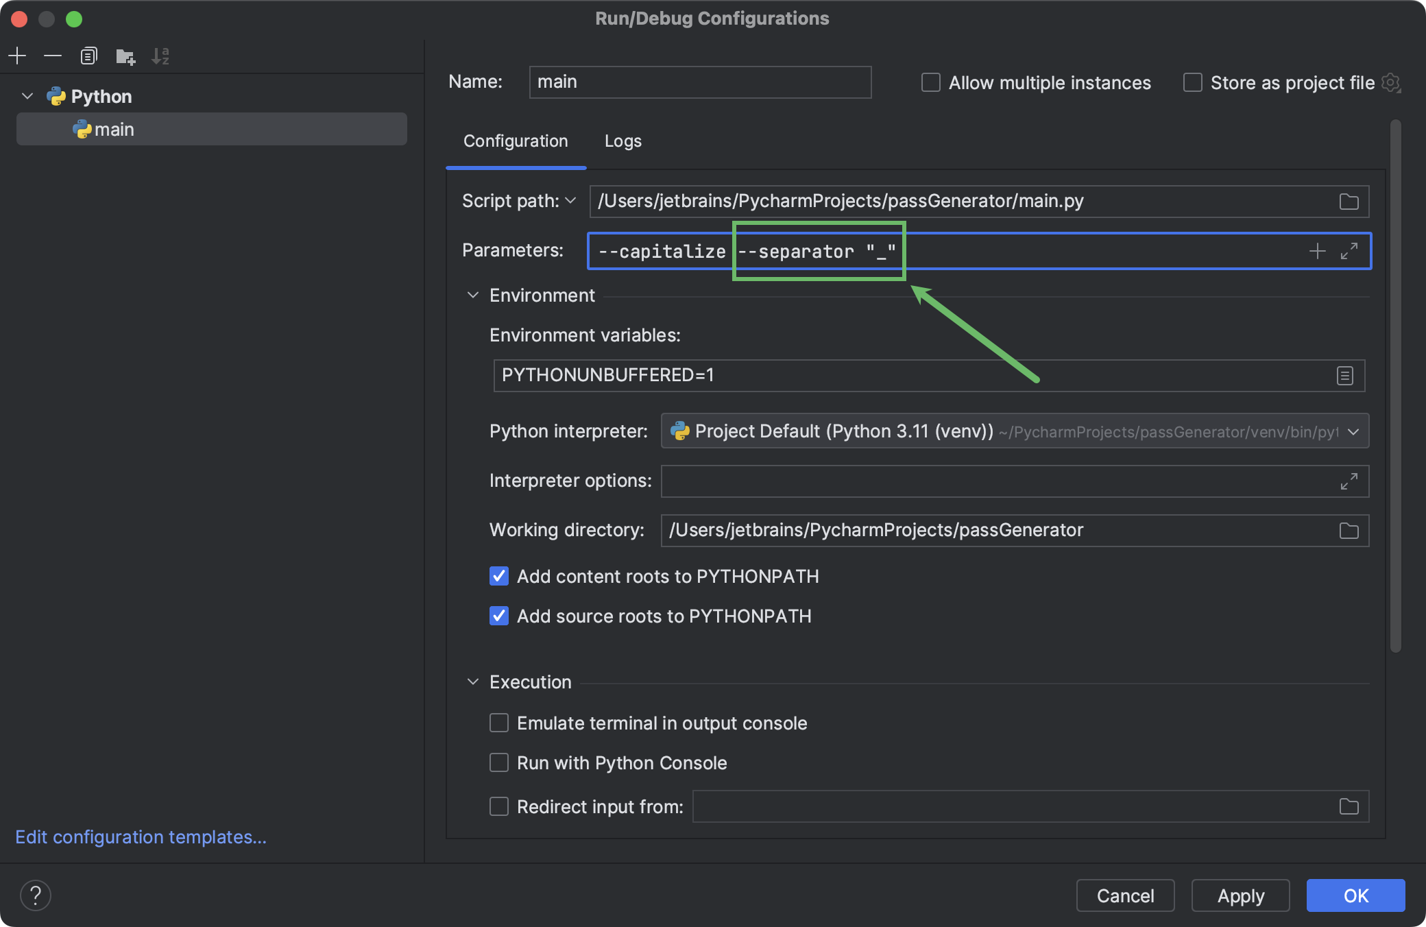1426x927 pixels.
Task: Expand the Environment section
Action: pyautogui.click(x=474, y=295)
